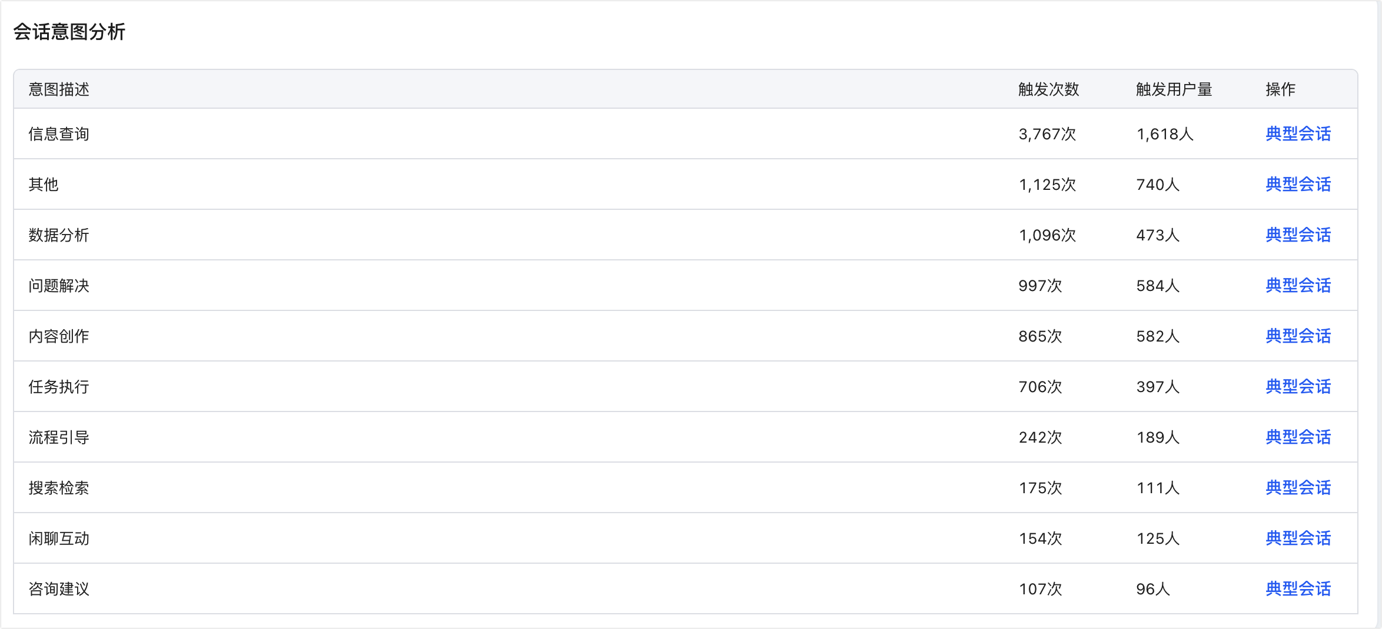Click the 584人 user count cell
The height and width of the screenshot is (629, 1382).
point(1158,286)
